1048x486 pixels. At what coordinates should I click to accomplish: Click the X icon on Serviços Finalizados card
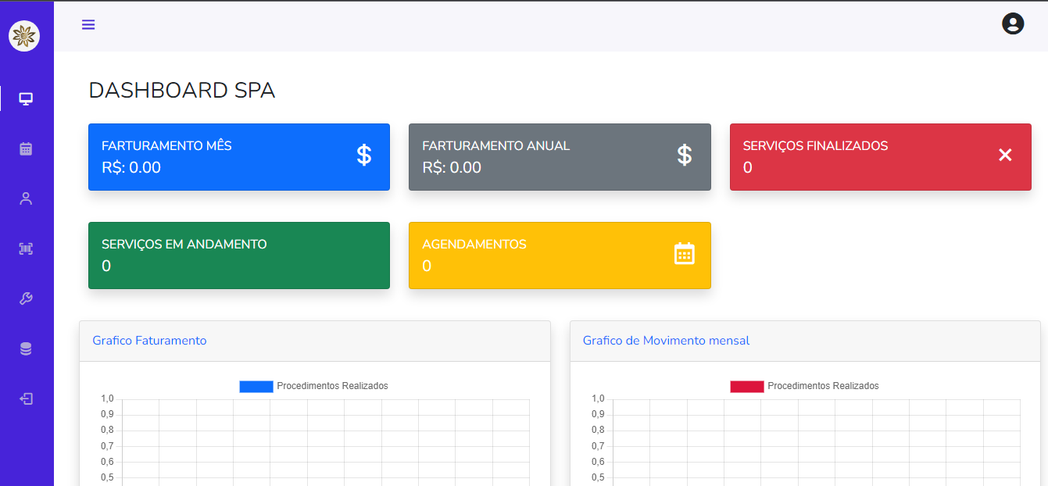(1005, 155)
